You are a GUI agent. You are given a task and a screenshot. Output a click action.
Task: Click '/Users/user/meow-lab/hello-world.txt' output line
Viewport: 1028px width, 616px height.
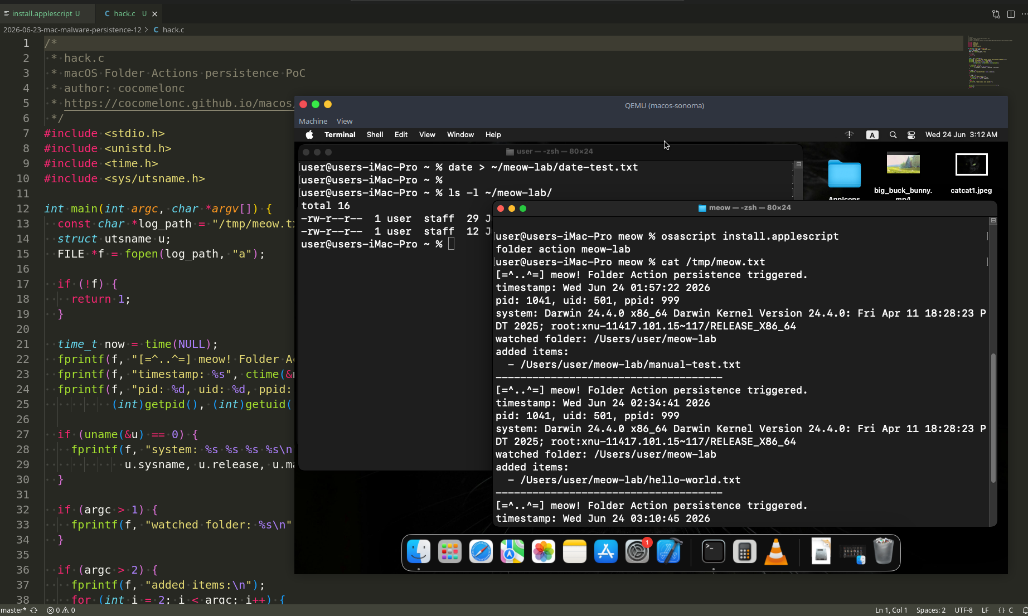tap(631, 480)
